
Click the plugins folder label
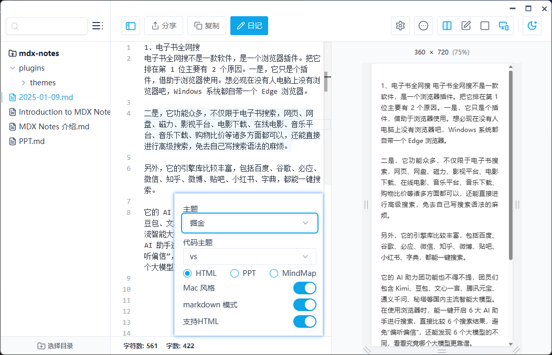31,68
